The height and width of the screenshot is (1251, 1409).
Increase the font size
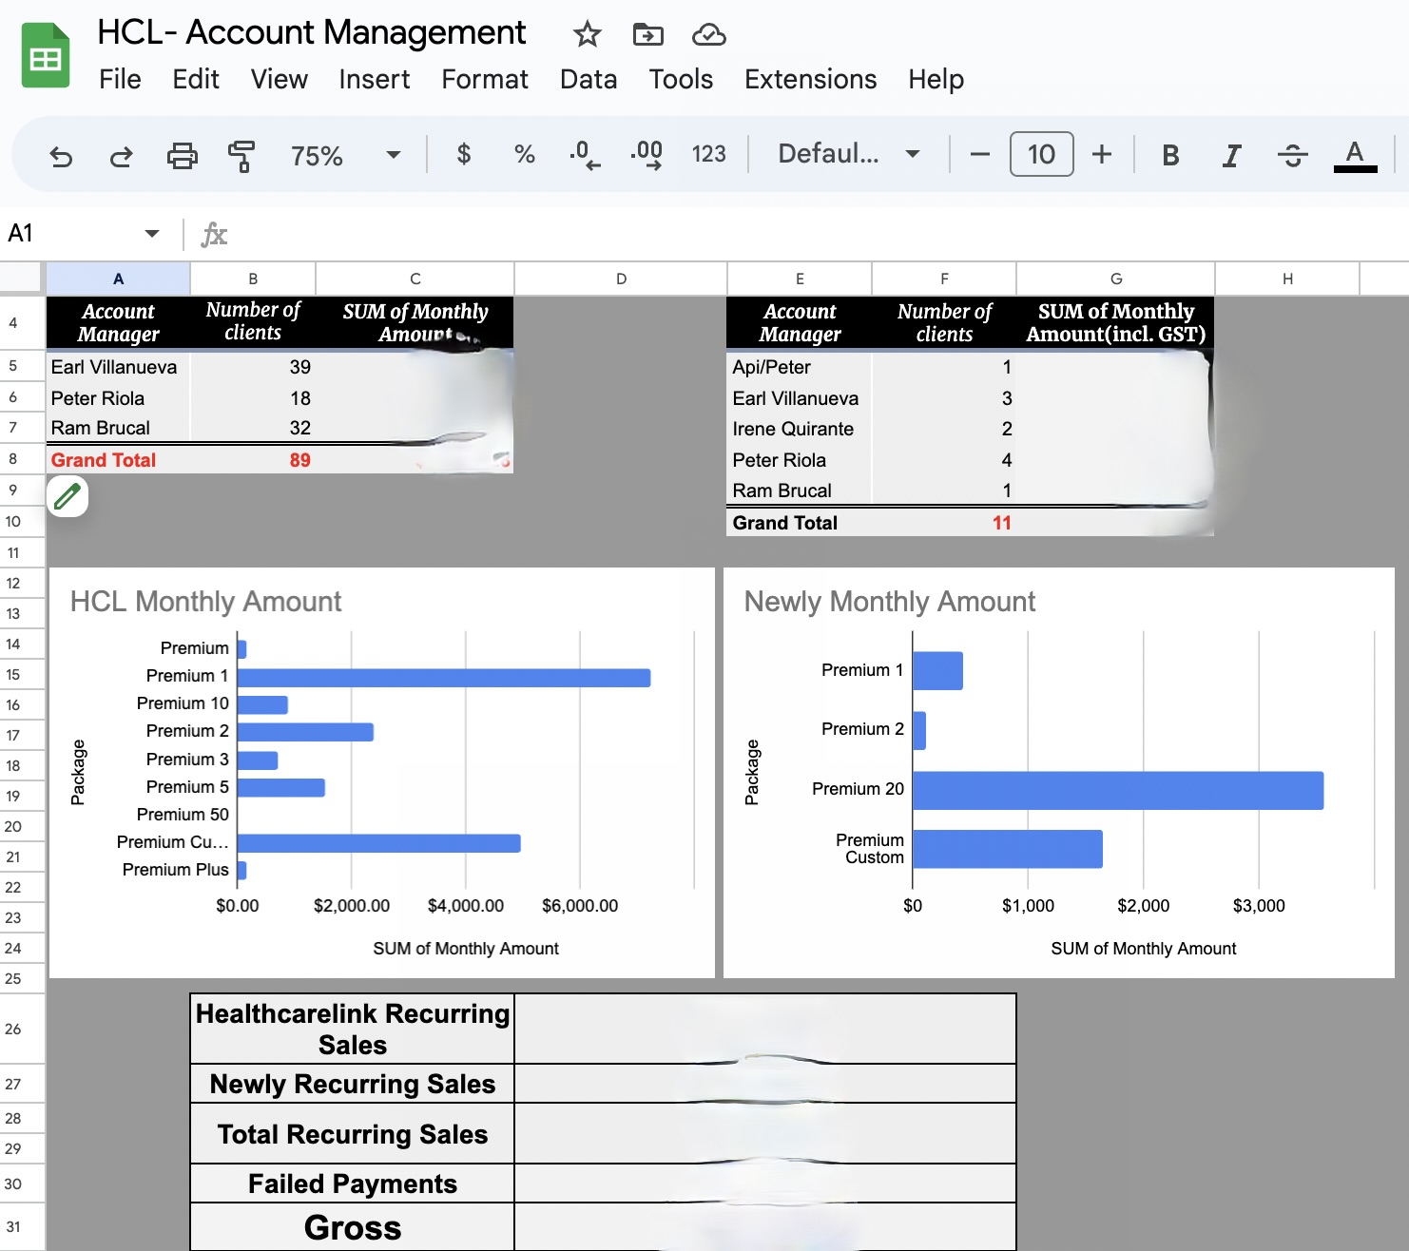click(1101, 154)
